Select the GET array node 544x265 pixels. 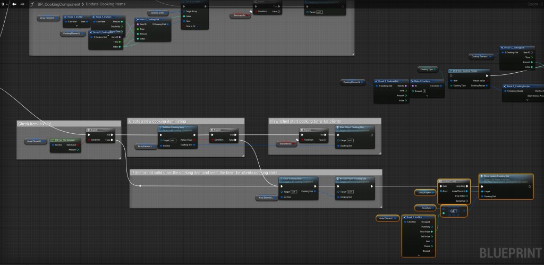pyautogui.click(x=453, y=211)
